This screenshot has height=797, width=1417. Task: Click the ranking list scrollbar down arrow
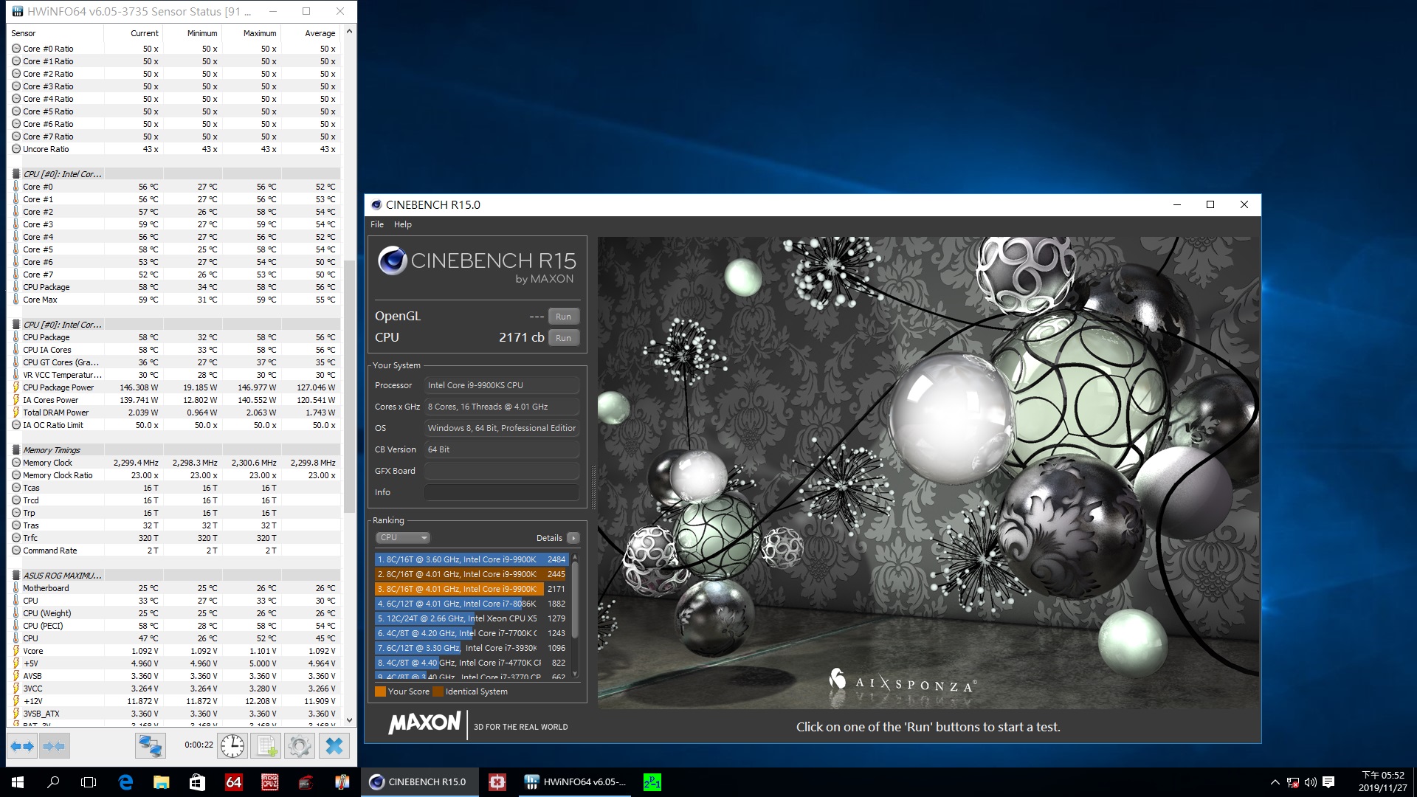coord(575,674)
